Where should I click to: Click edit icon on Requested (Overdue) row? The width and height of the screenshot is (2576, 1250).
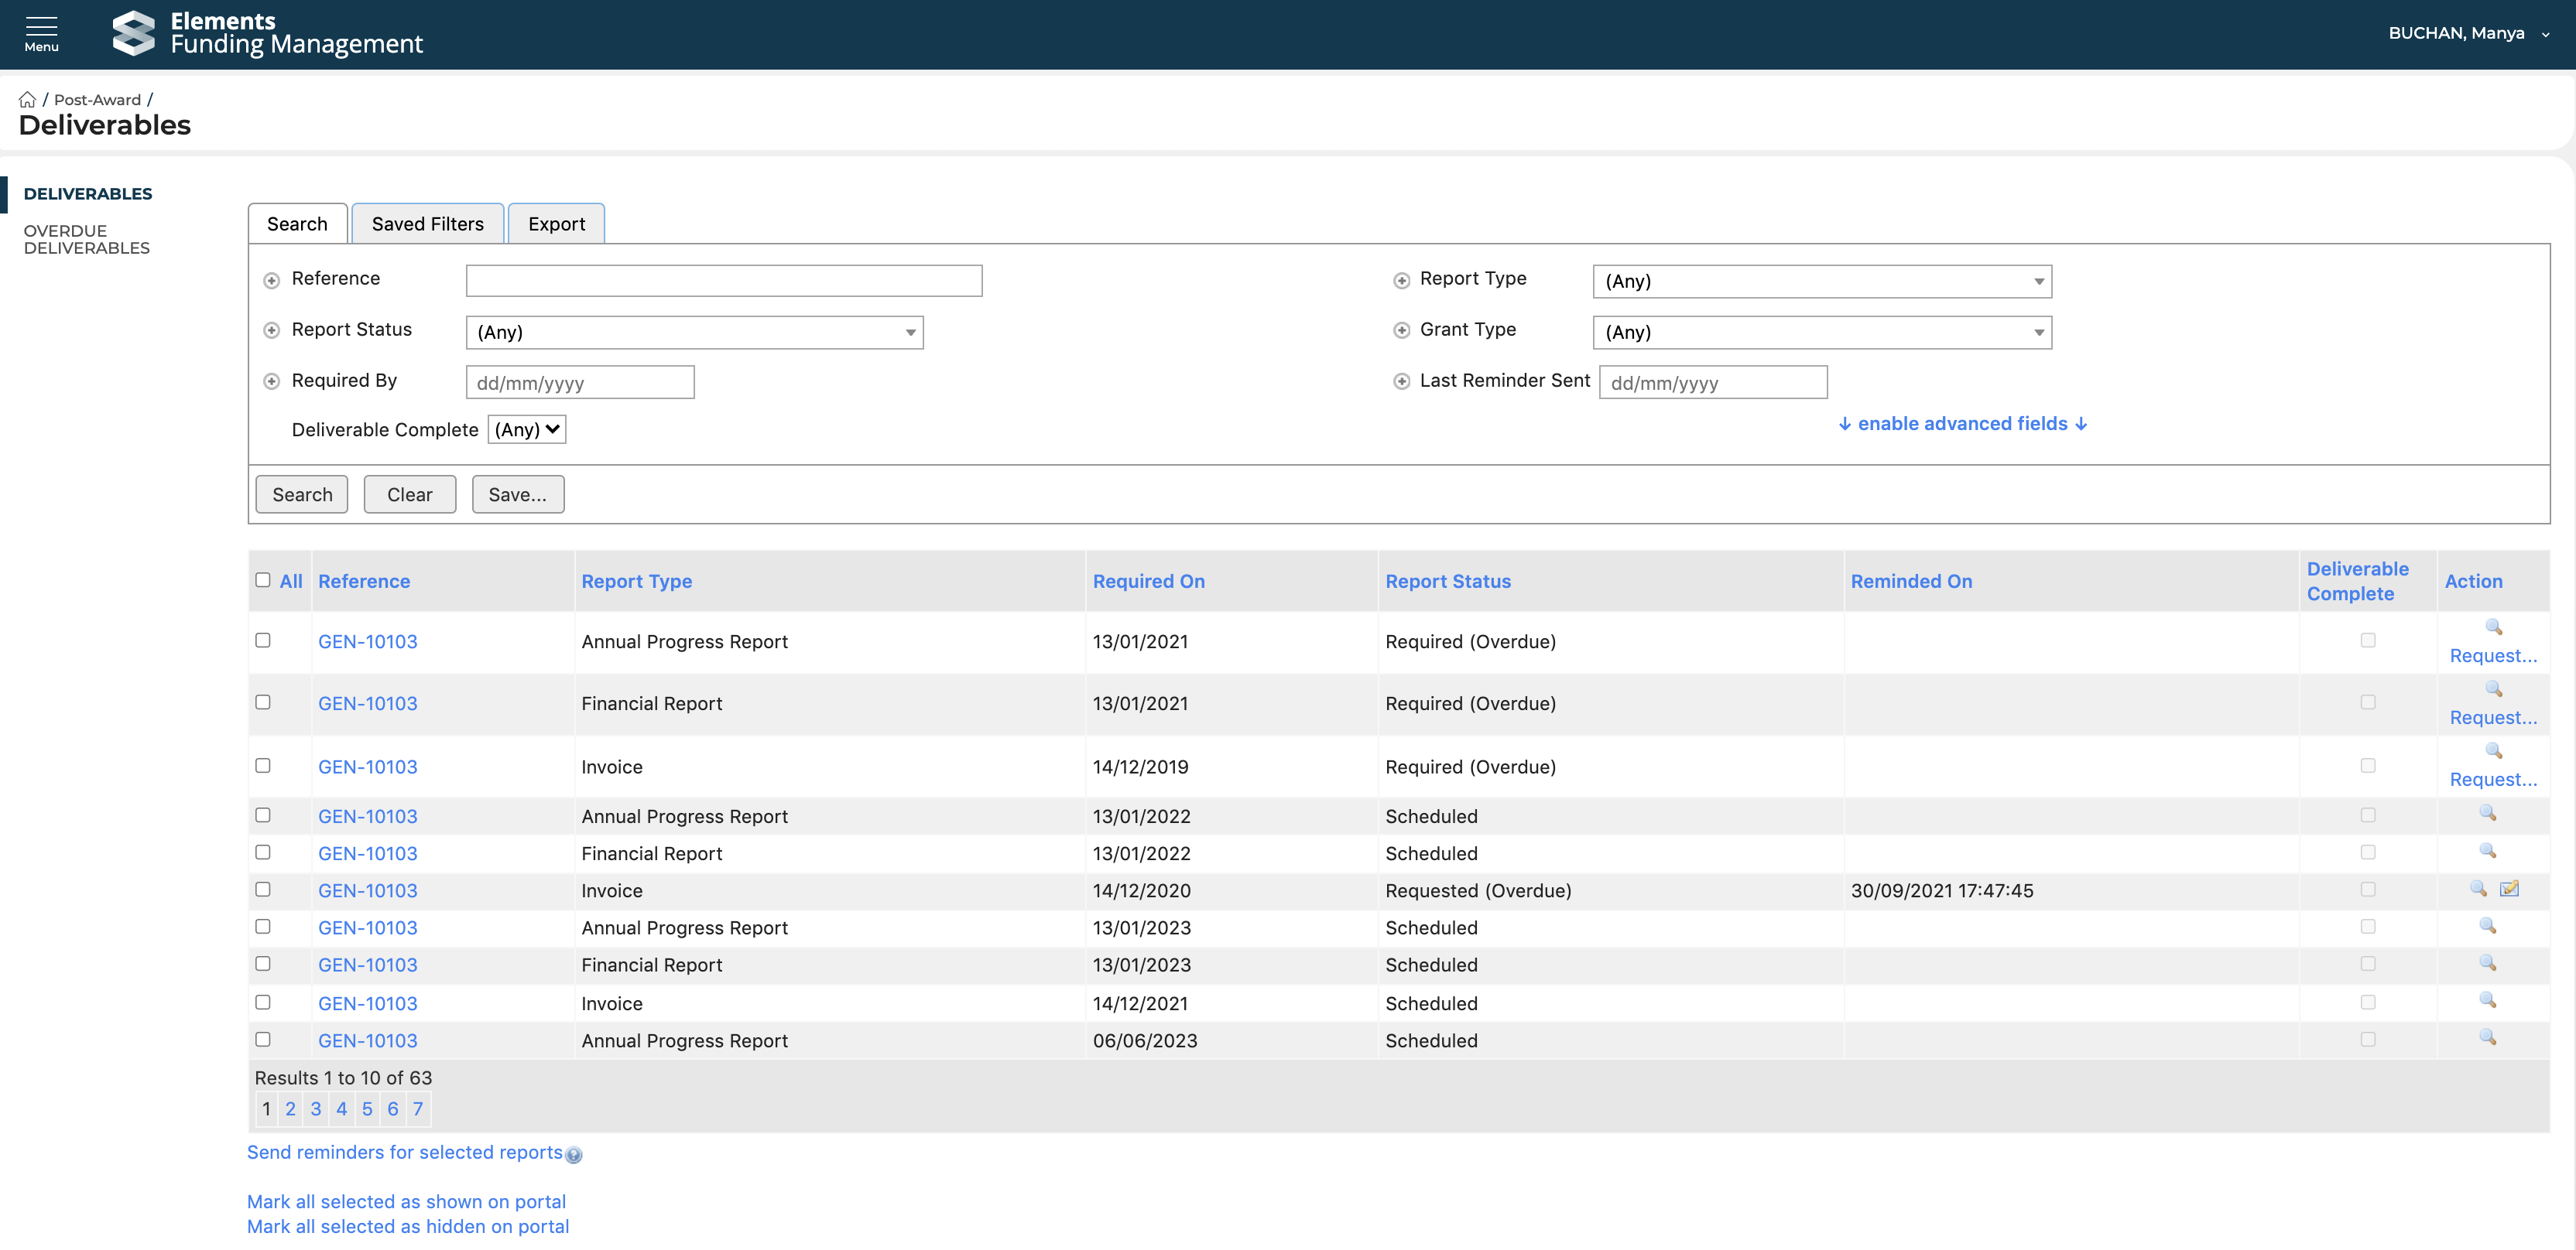coord(2509,888)
